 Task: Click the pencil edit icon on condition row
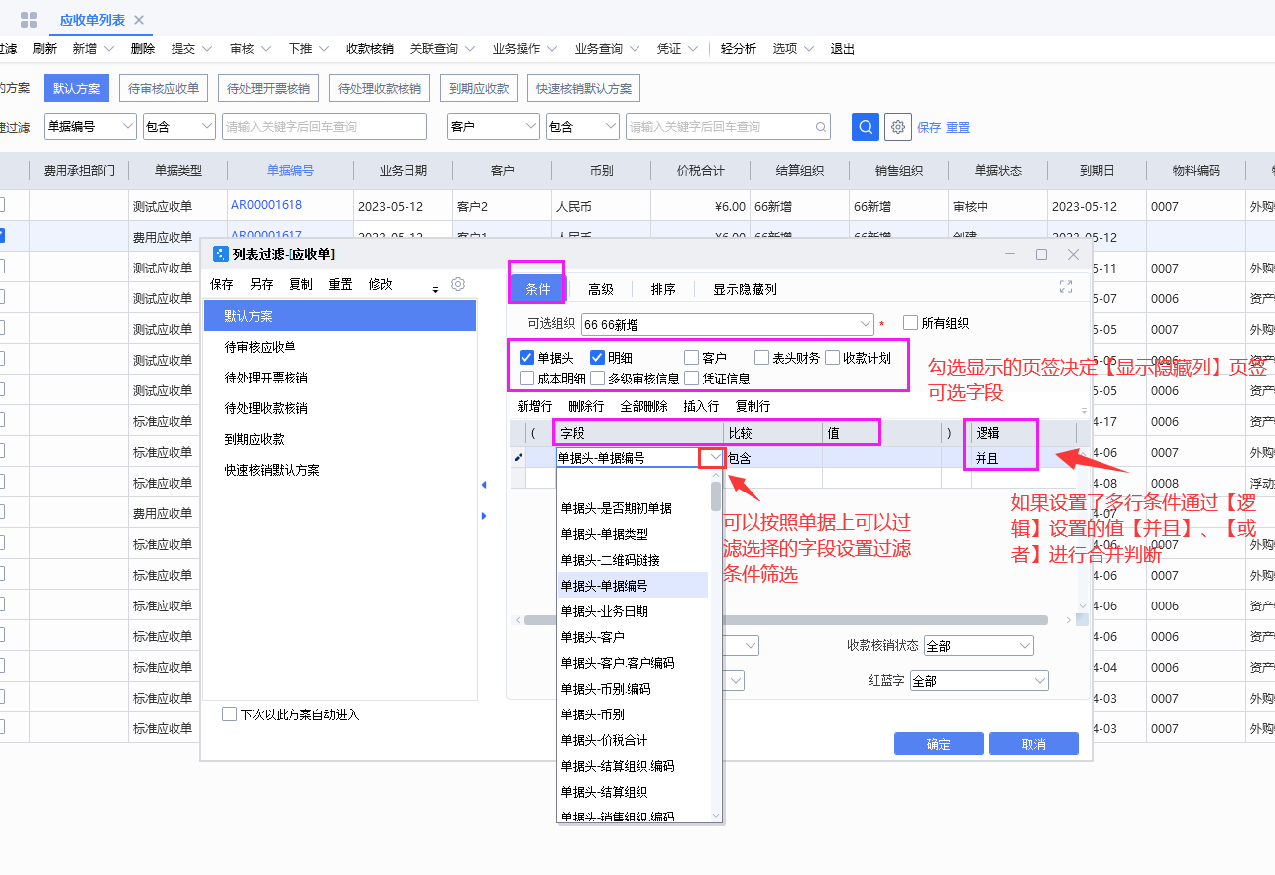[x=518, y=458]
